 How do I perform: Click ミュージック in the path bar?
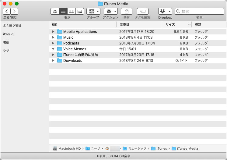[138, 148]
